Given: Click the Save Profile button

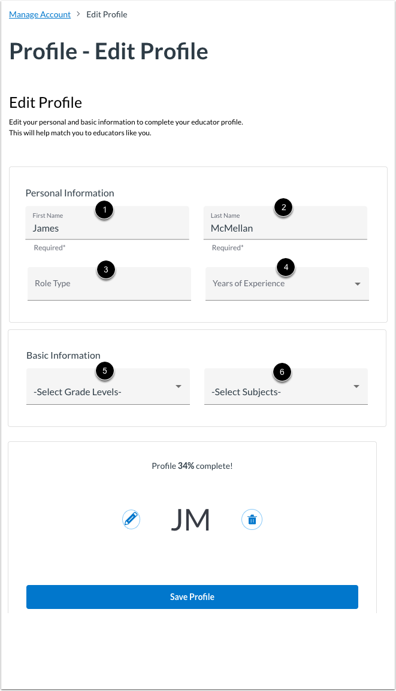Looking at the screenshot, I should (192, 596).
